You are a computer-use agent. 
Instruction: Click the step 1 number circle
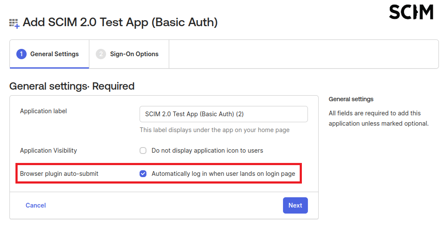[21, 54]
